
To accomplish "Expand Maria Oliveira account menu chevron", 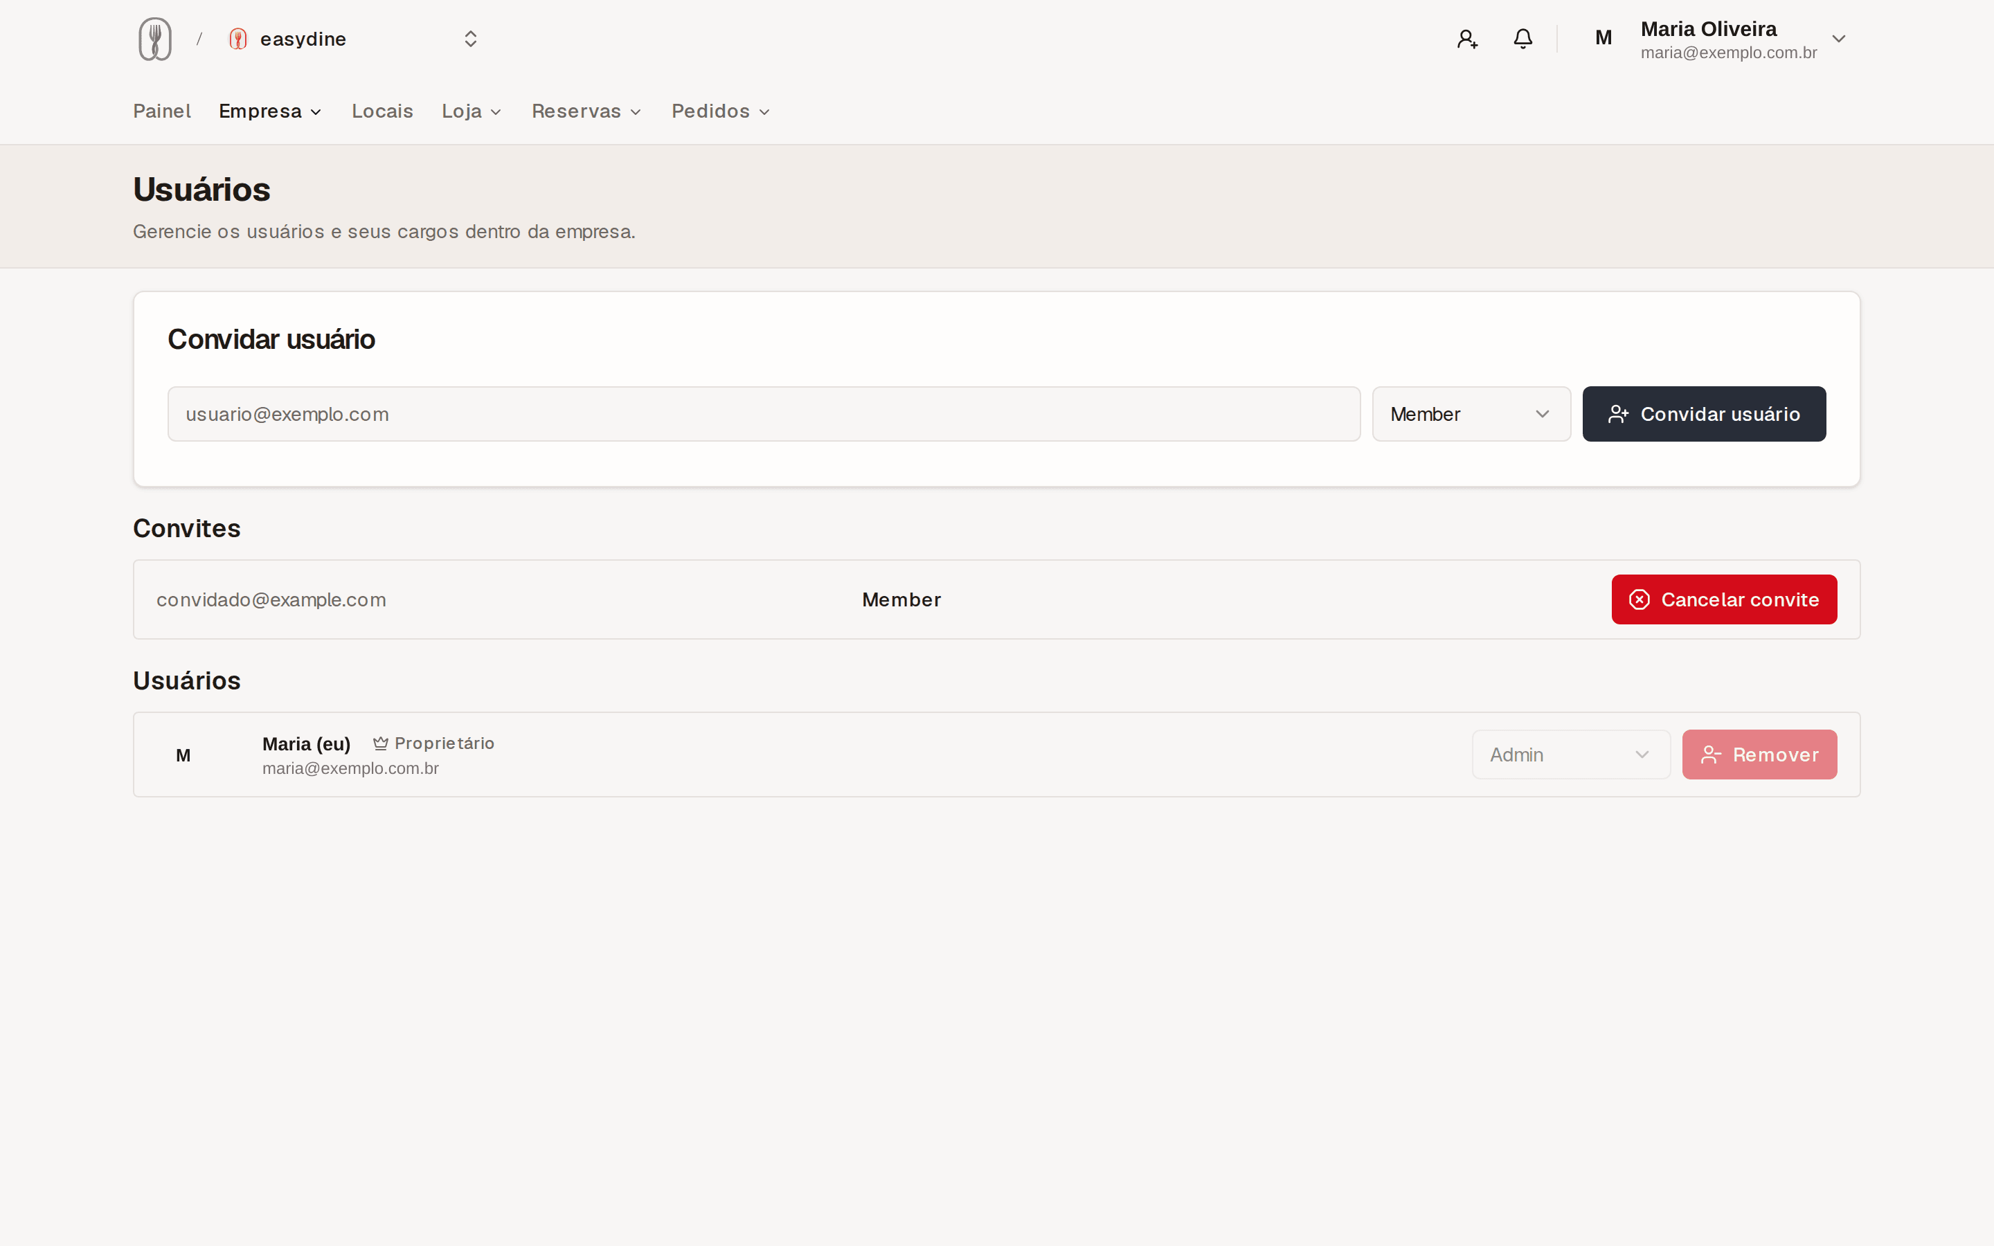I will (1838, 39).
